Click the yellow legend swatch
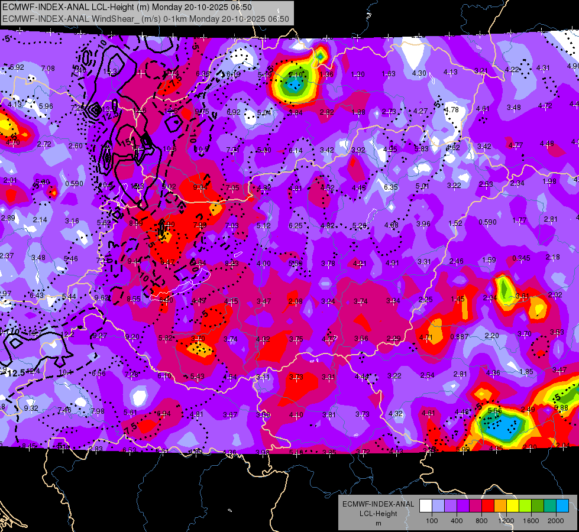Screen dimensions: 579x532 pyautogui.click(x=513, y=505)
